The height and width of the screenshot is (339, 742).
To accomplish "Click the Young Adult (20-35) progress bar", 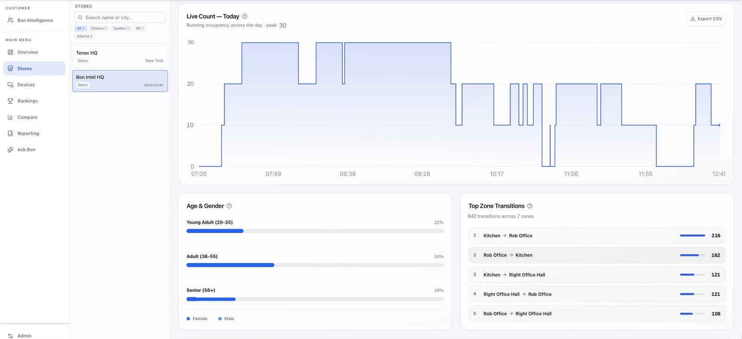I will pyautogui.click(x=315, y=231).
